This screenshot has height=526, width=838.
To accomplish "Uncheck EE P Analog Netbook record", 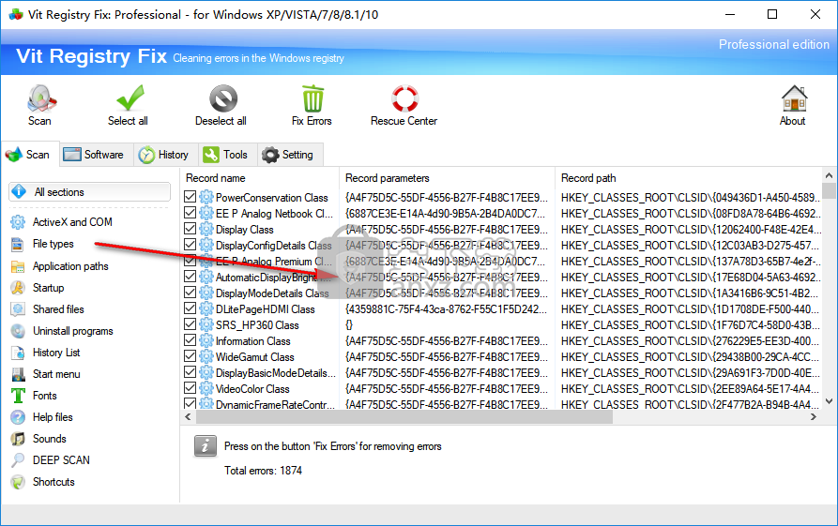I will click(190, 213).
